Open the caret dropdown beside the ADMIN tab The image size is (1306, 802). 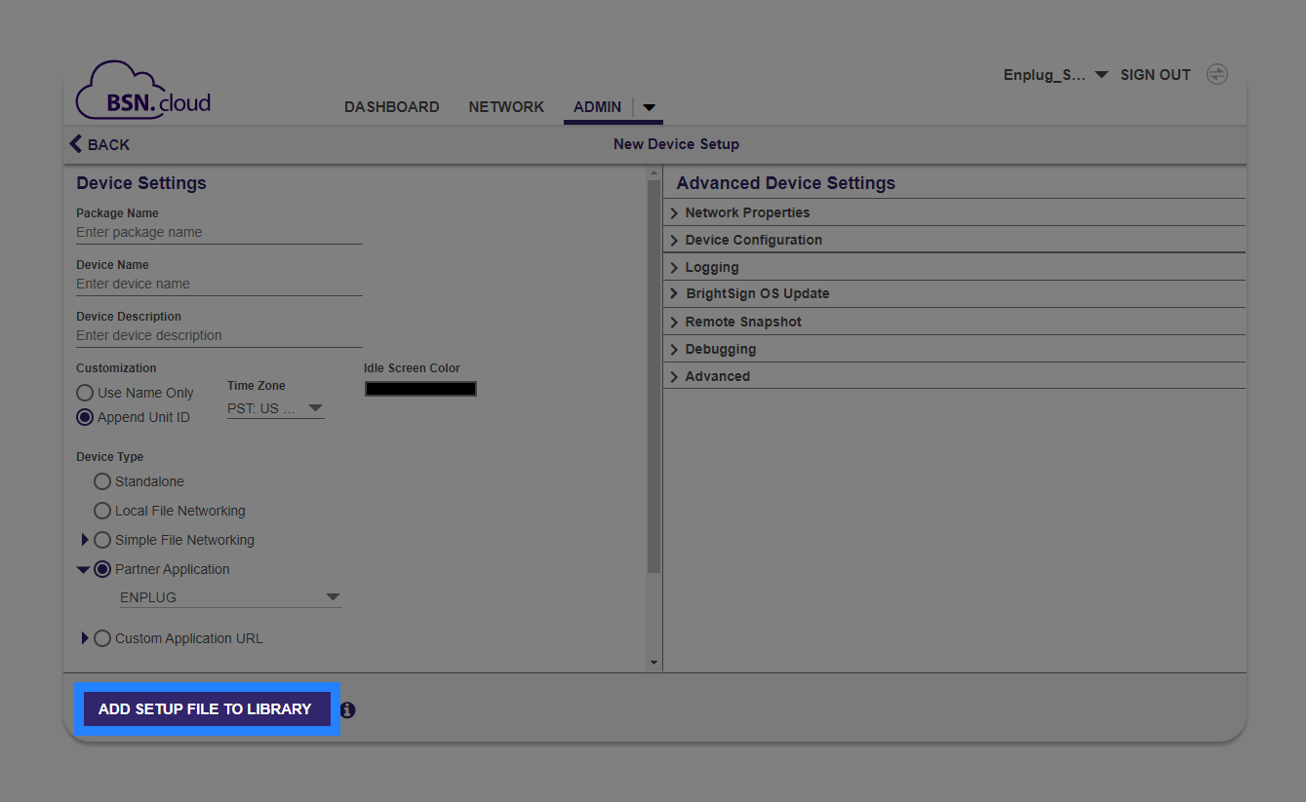click(x=649, y=107)
